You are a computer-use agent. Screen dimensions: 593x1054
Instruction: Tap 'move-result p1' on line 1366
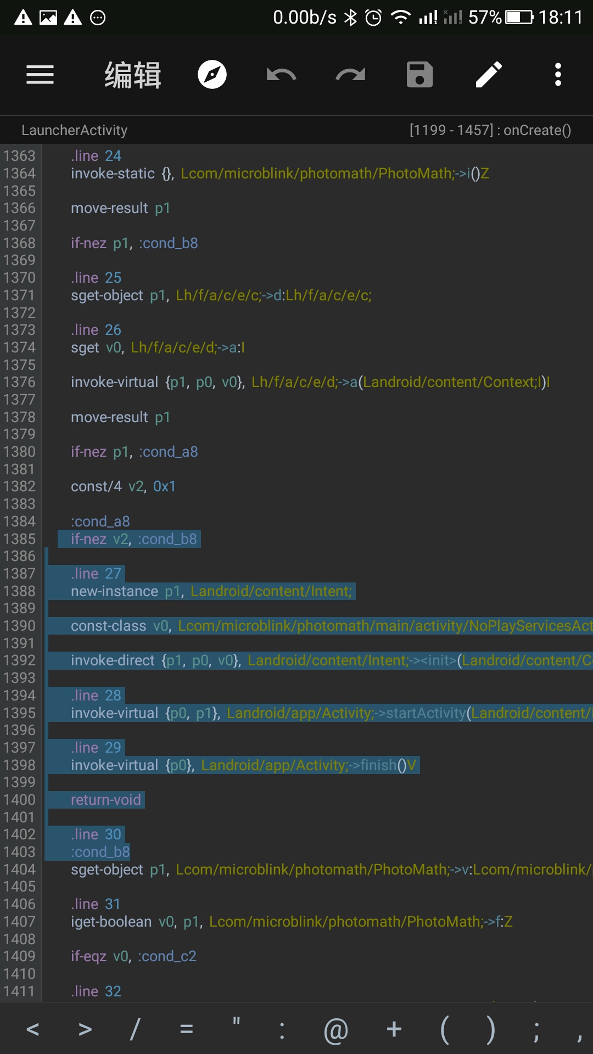(121, 208)
